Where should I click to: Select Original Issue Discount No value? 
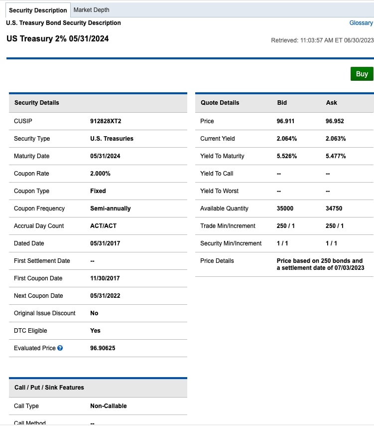click(94, 313)
